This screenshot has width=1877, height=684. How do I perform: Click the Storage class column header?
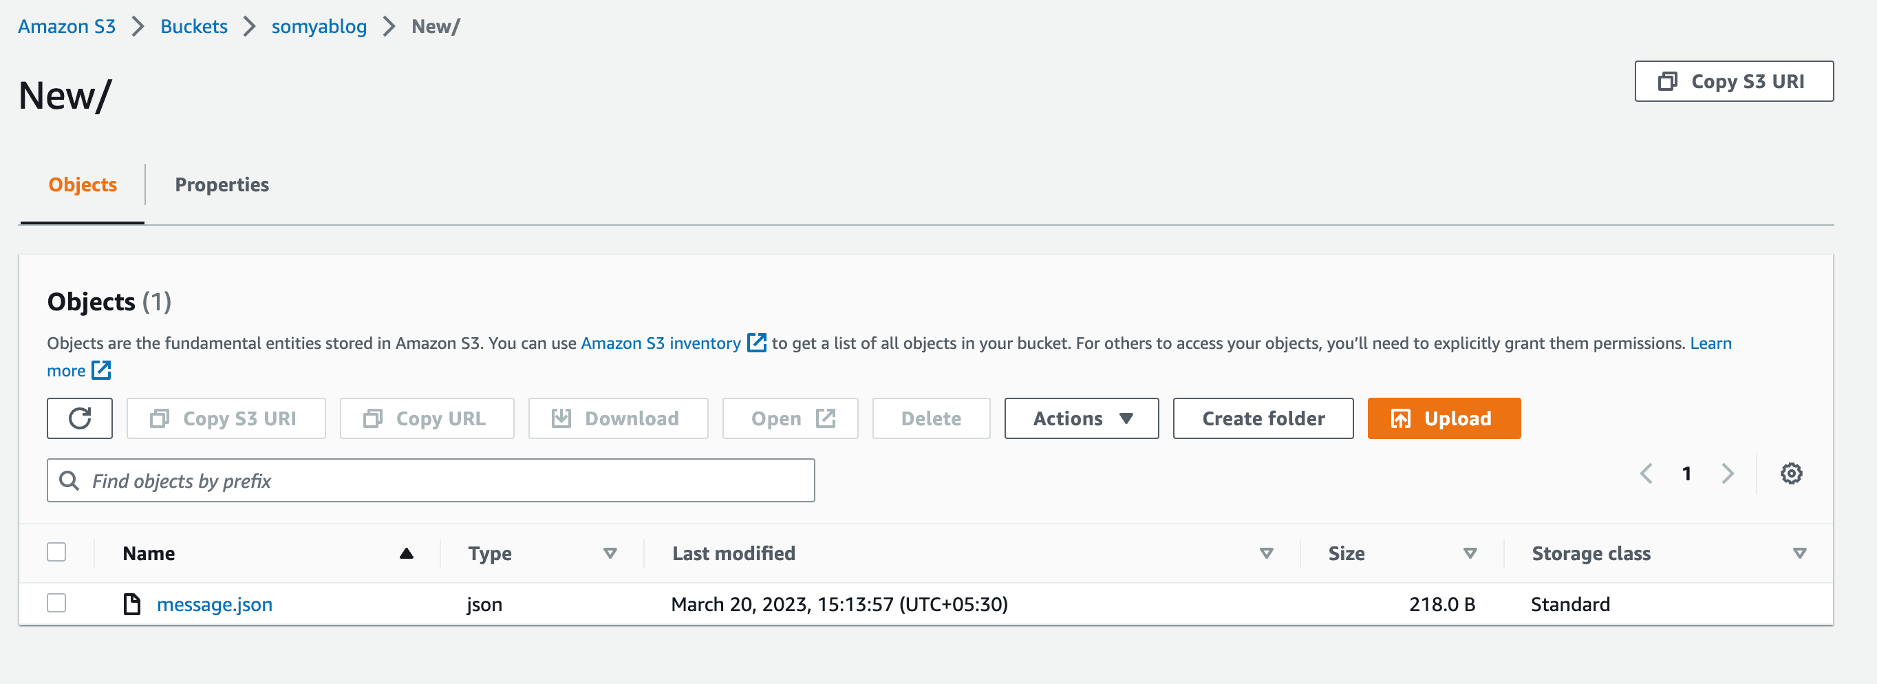(1591, 554)
